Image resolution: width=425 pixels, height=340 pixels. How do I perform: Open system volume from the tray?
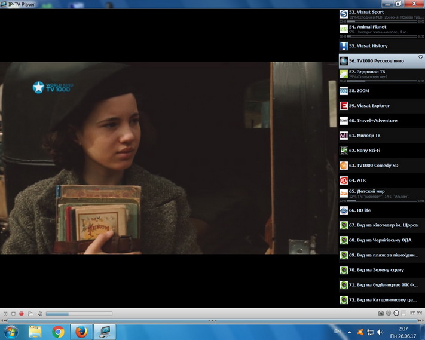point(380,332)
